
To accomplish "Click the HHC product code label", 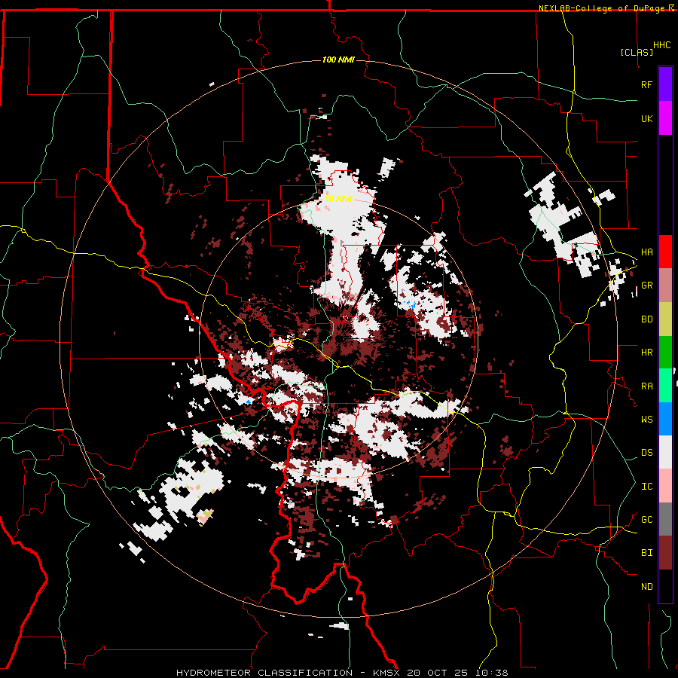I will 661,45.
